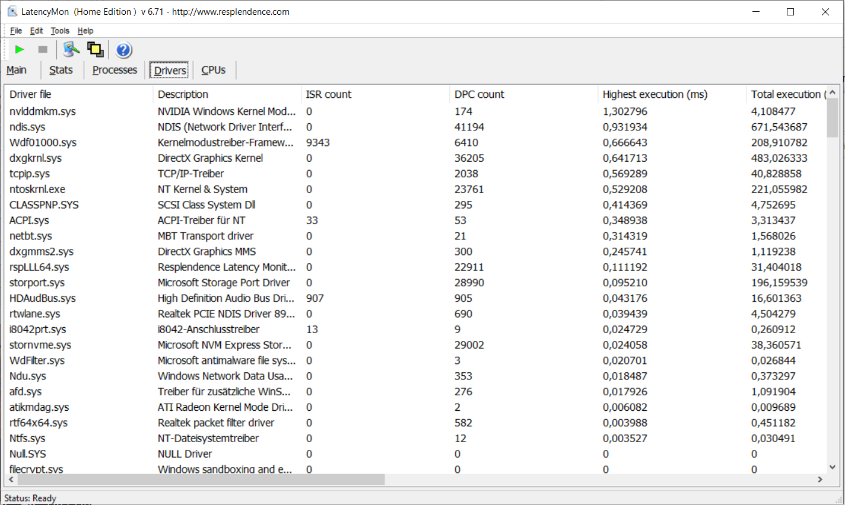Select the atikmdag.sys driver row
Viewport: 845px width, 505px height.
(x=415, y=407)
